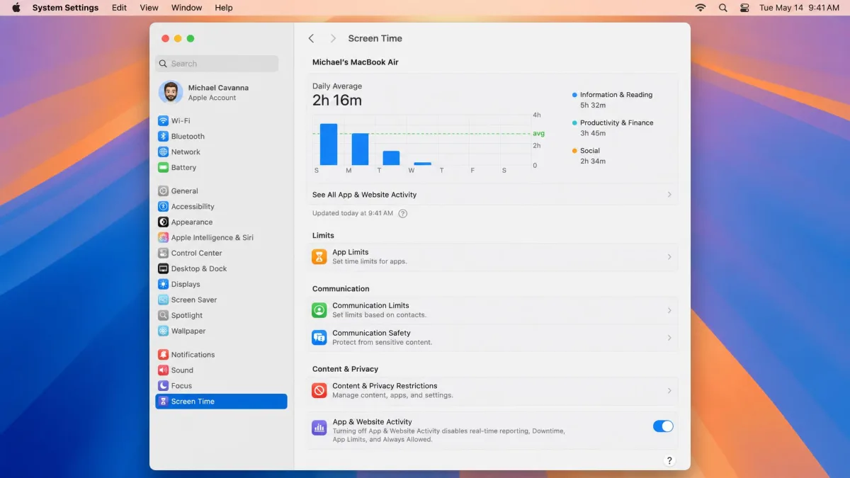Click the Monday usage bar in chart

(360, 149)
